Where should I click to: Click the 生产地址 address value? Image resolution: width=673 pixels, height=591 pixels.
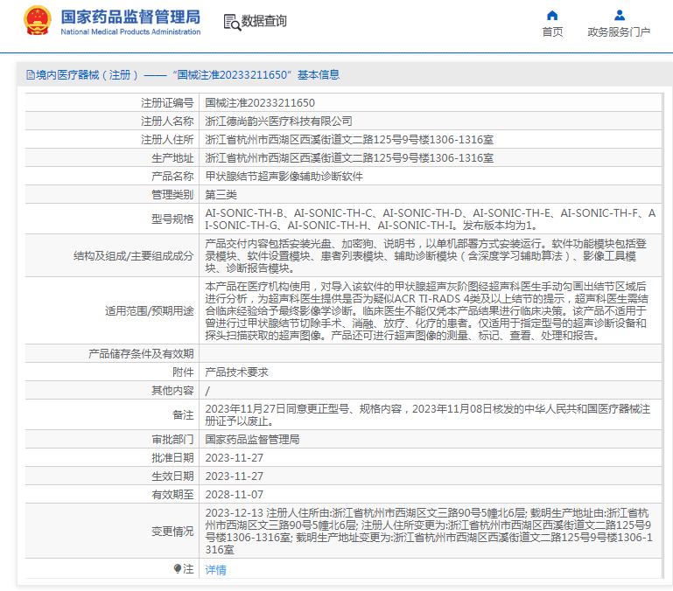349,158
